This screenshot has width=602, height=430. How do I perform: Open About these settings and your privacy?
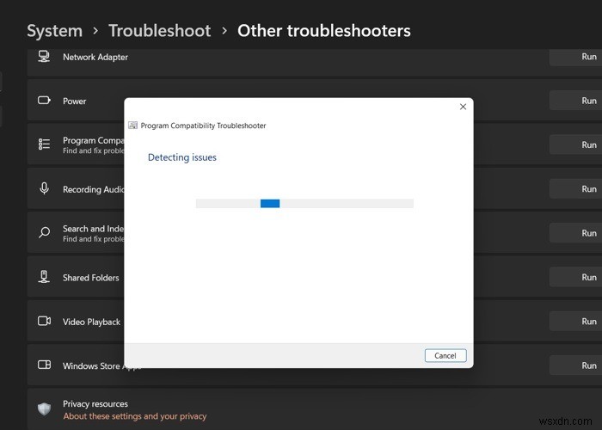coord(134,416)
